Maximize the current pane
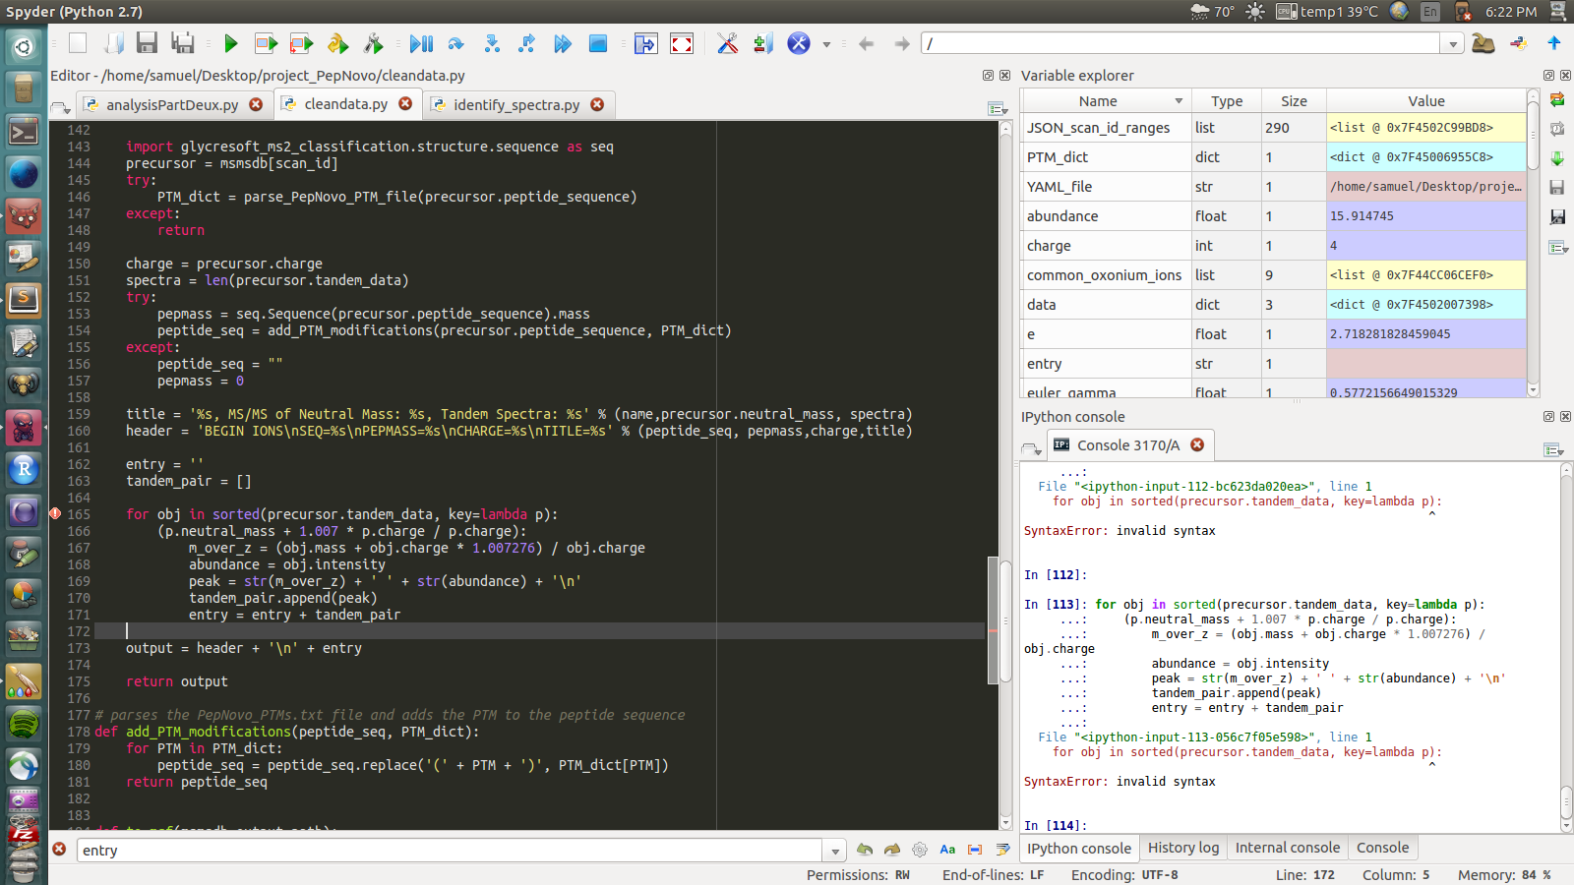Viewport: 1574px width, 885px height. point(645,43)
